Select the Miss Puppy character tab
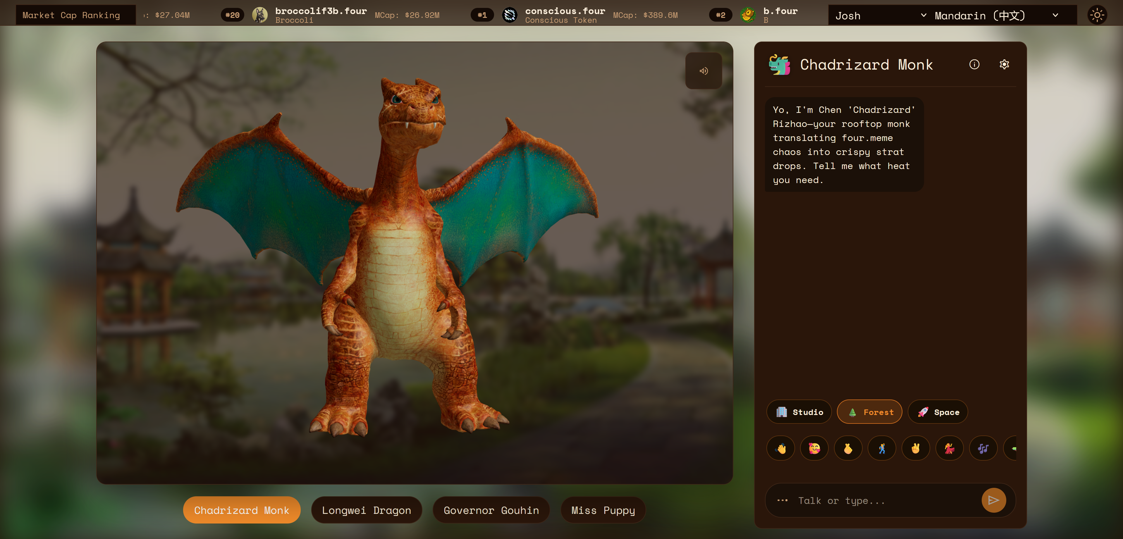The width and height of the screenshot is (1123, 539). click(x=603, y=510)
